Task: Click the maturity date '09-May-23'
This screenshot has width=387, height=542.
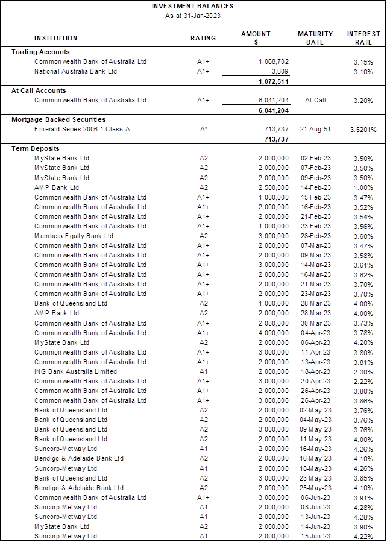Action: 315,429
